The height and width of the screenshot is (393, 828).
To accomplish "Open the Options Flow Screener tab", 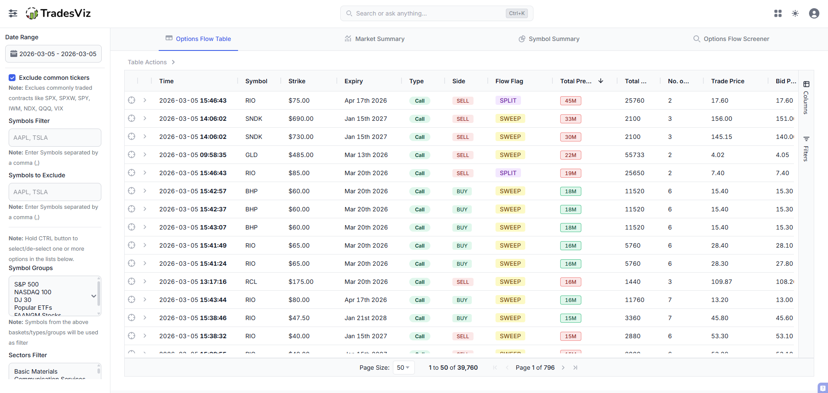I will [x=731, y=39].
